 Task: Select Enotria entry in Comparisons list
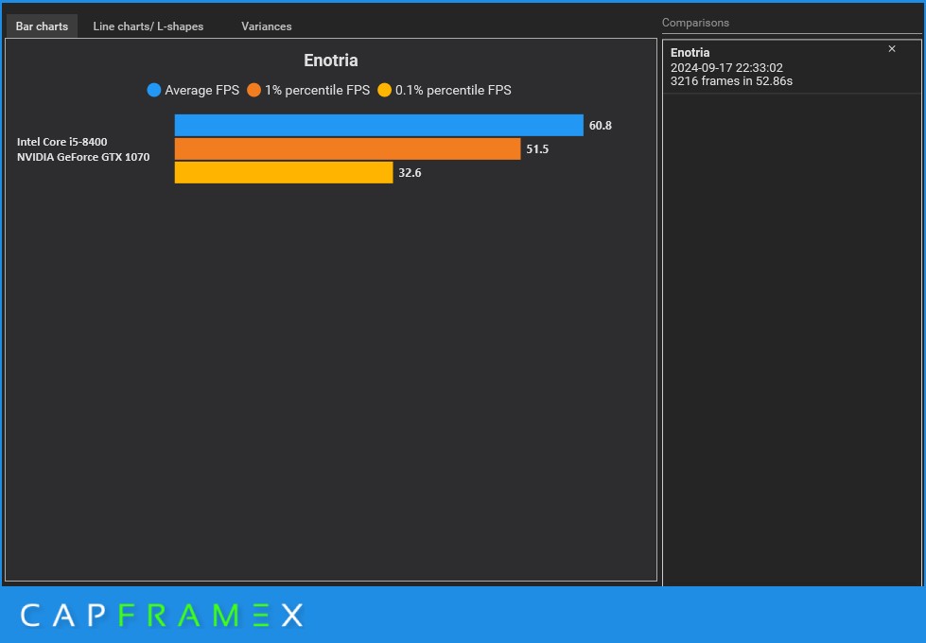792,67
